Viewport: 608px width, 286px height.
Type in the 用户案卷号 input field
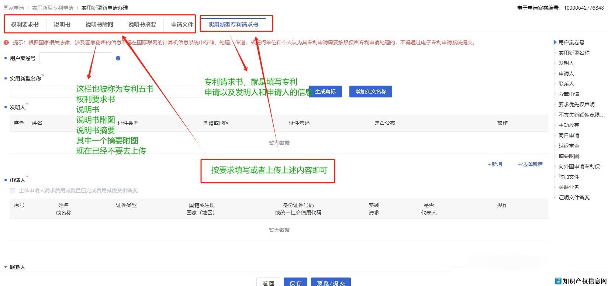[76, 58]
